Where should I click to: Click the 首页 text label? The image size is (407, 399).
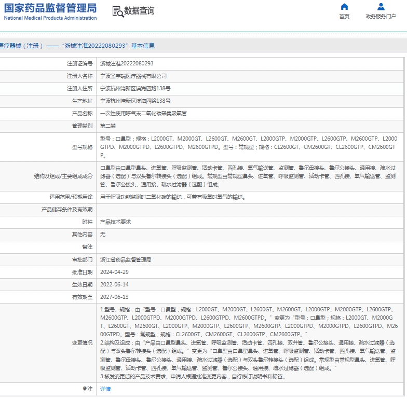click(344, 17)
